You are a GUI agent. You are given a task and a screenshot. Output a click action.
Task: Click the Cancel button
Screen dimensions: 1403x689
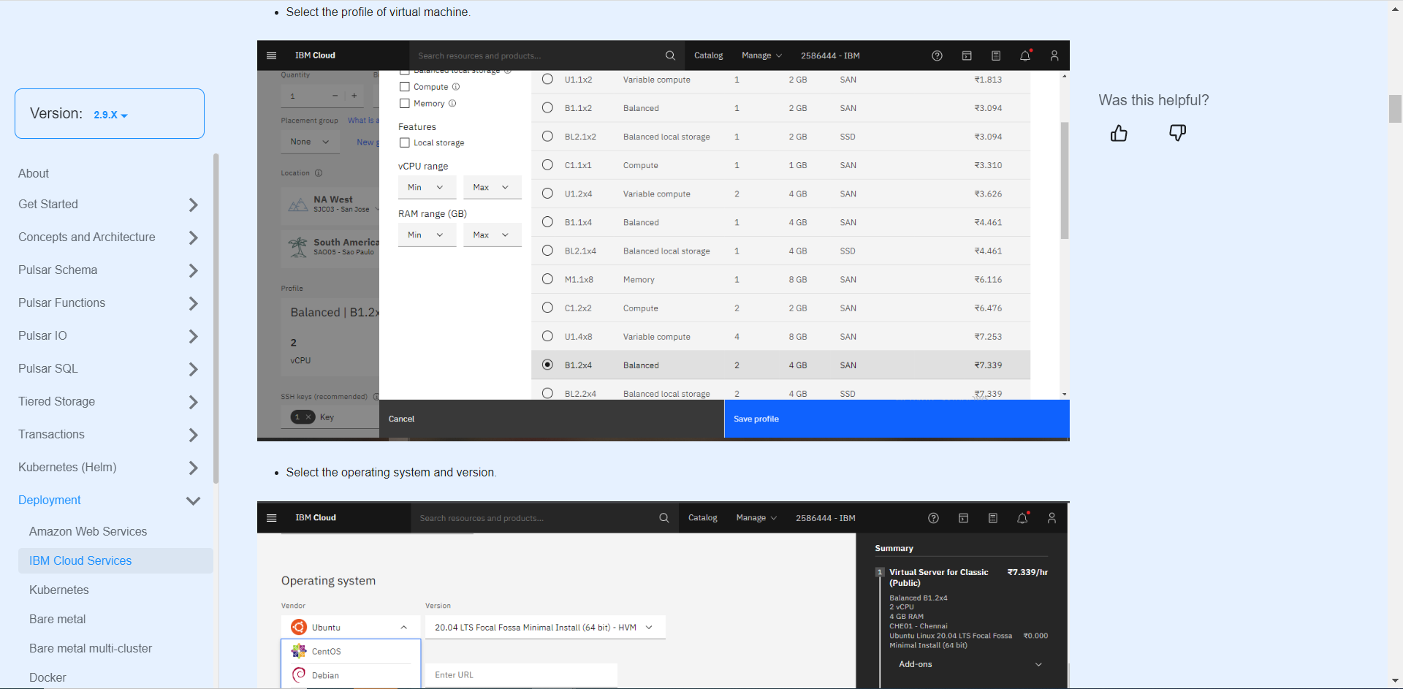pos(552,419)
